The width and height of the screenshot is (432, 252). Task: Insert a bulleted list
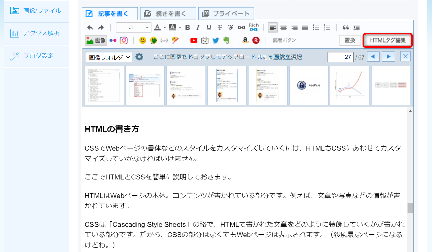click(316, 28)
